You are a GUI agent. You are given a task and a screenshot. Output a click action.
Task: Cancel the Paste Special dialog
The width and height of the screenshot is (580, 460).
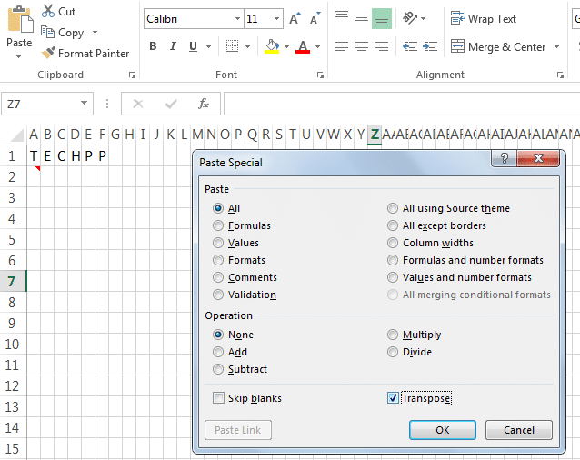pos(518,430)
